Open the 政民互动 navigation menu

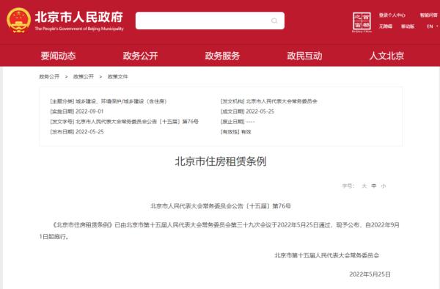pos(304,56)
